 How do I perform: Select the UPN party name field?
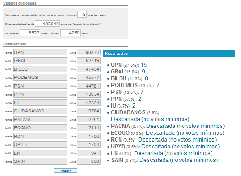pos(40,52)
